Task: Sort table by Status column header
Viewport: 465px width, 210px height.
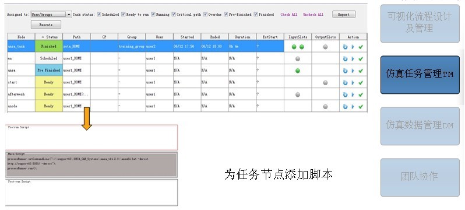Action: coord(49,37)
